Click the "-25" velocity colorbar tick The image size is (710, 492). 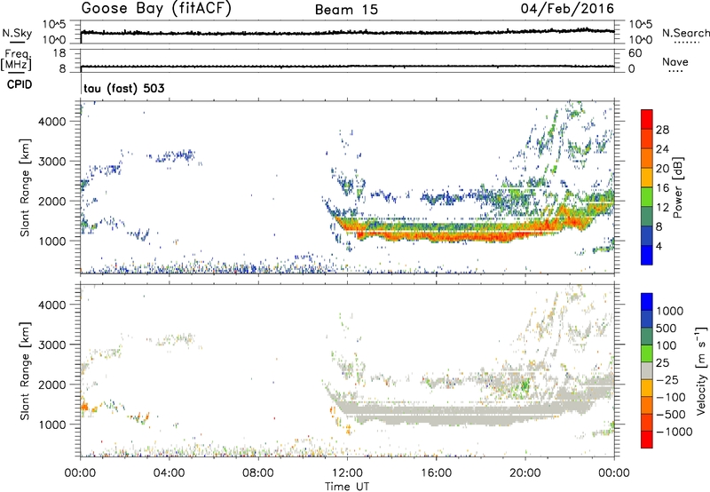pos(668,380)
